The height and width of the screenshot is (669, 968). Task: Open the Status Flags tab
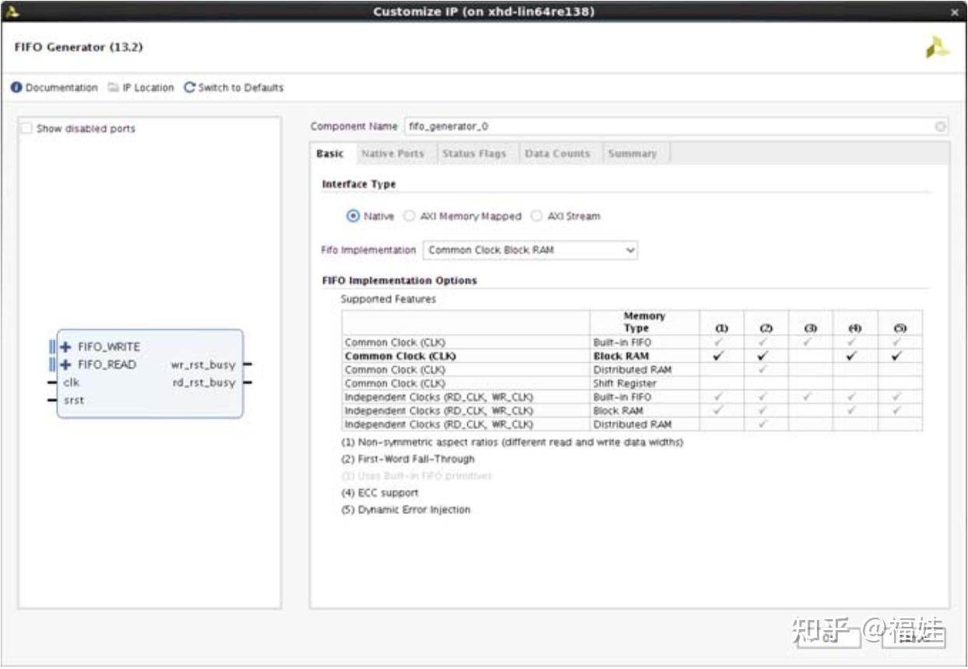[474, 154]
